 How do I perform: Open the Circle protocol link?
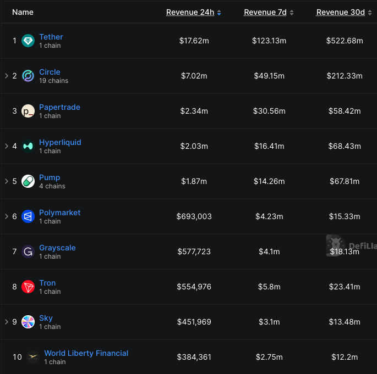[50, 72]
